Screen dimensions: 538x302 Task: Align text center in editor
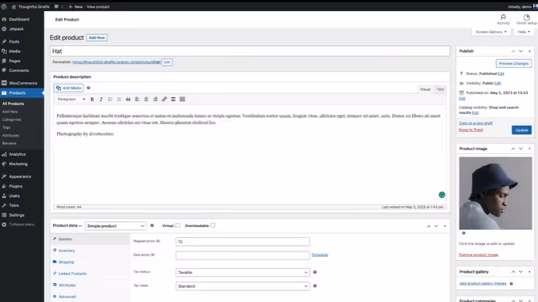click(x=146, y=100)
